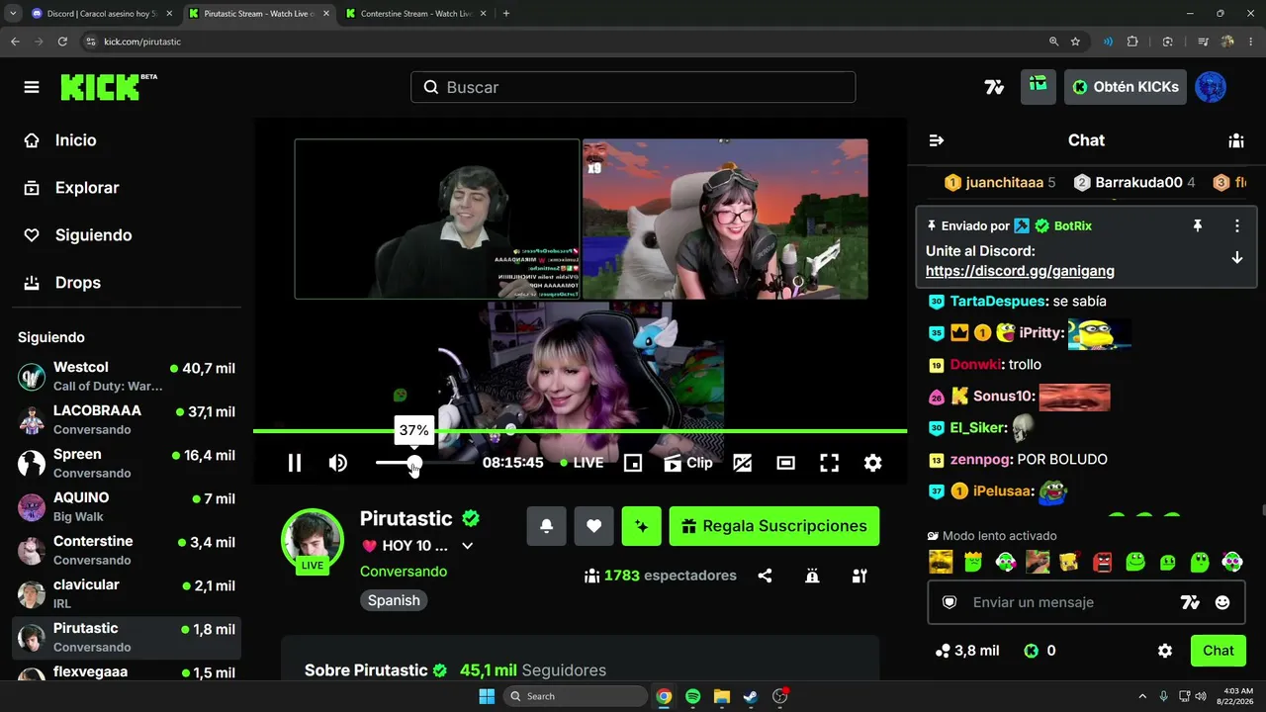
Task: Insert the crowned green blob emote
Action: (972, 562)
